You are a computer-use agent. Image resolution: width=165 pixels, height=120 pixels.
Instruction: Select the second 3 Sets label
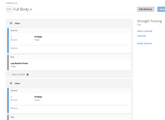tap(17, 84)
